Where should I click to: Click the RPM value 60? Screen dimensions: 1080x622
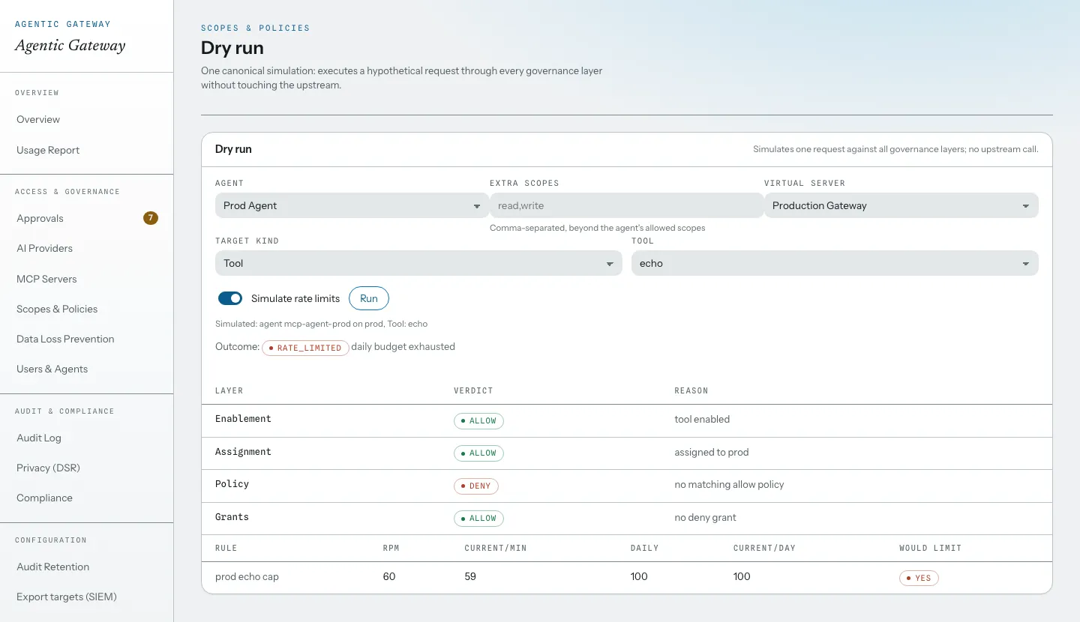[389, 576]
